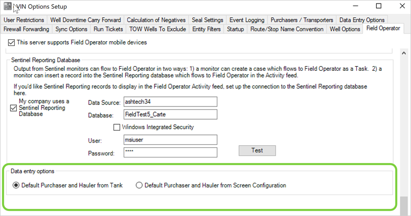Click the Data Source input field
Viewport: 411px width, 216px height.
click(x=170, y=102)
